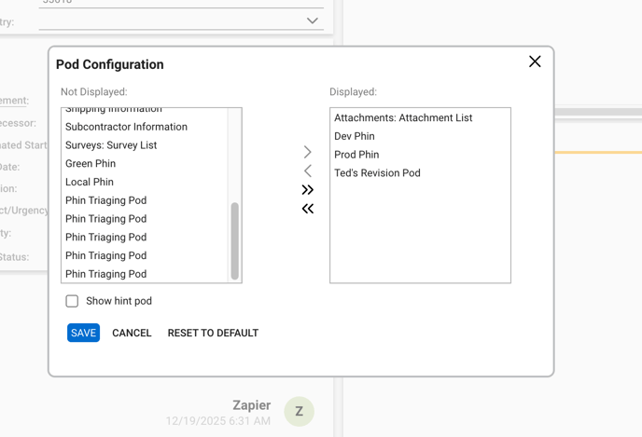
Task: Cancel the pod configuration changes
Action: 132,333
